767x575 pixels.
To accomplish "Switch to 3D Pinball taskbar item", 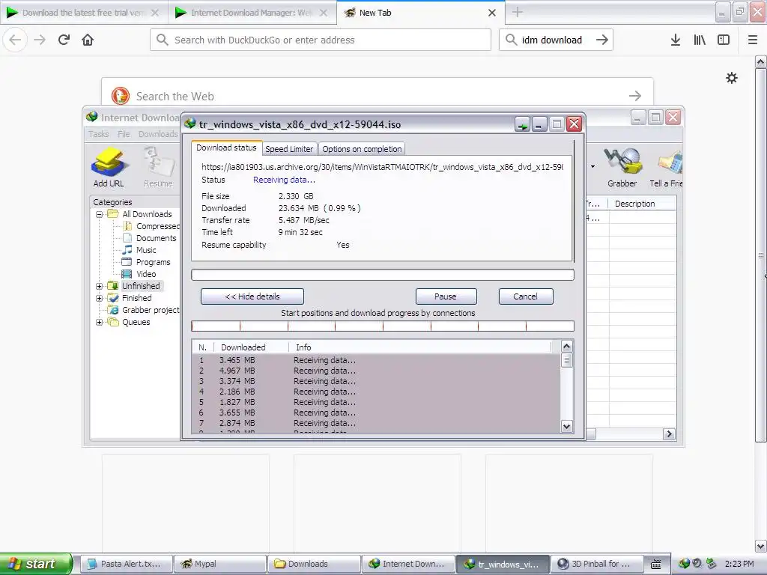I will (597, 564).
